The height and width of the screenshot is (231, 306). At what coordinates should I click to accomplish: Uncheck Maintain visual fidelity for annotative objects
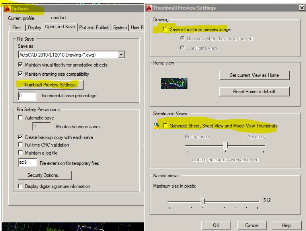pyautogui.click(x=20, y=65)
